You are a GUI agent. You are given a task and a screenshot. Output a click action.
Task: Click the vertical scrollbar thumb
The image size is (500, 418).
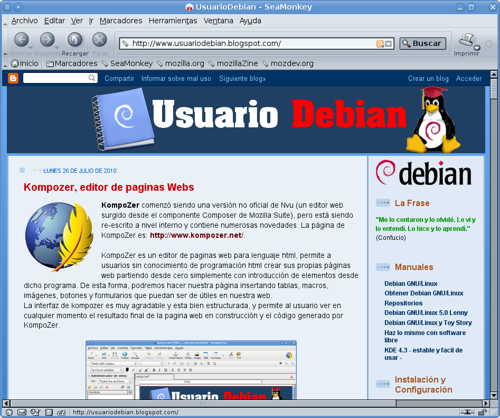pos(494,89)
